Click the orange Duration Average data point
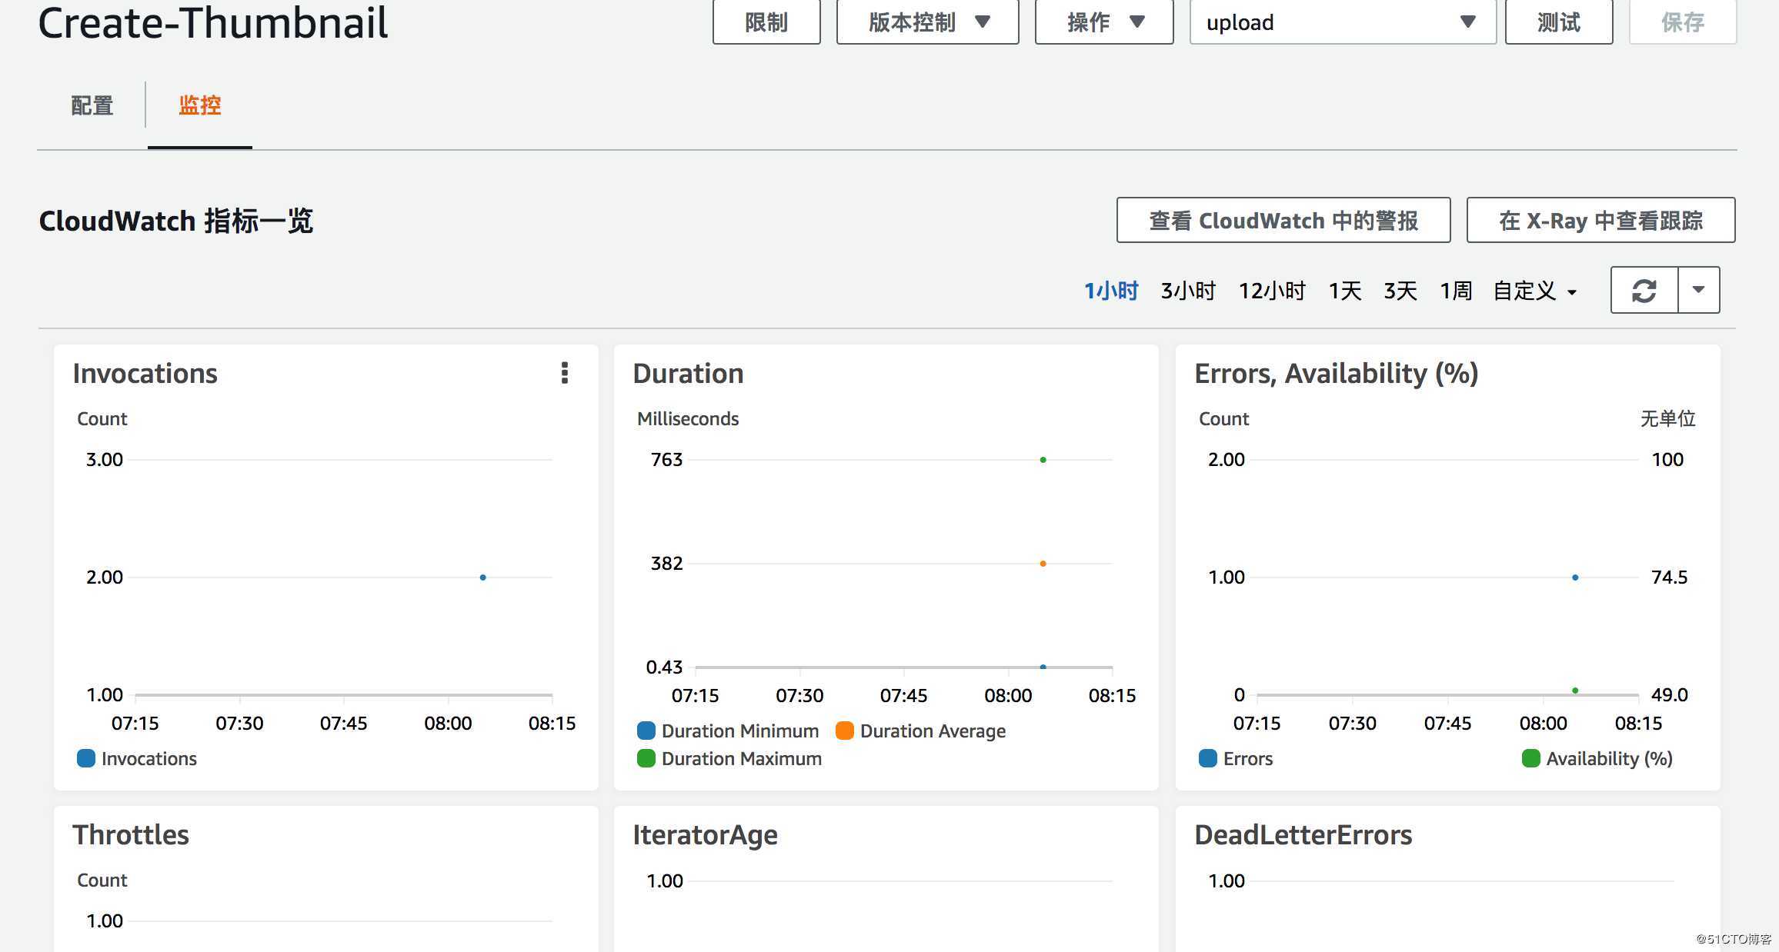The image size is (1779, 952). click(1043, 564)
